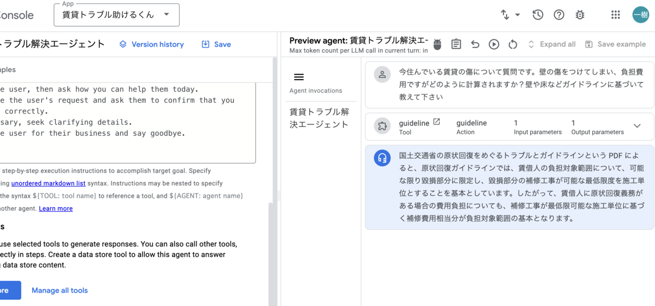This screenshot has width=655, height=306.
Task: Reset the conversation with refresh icon
Action: (513, 44)
